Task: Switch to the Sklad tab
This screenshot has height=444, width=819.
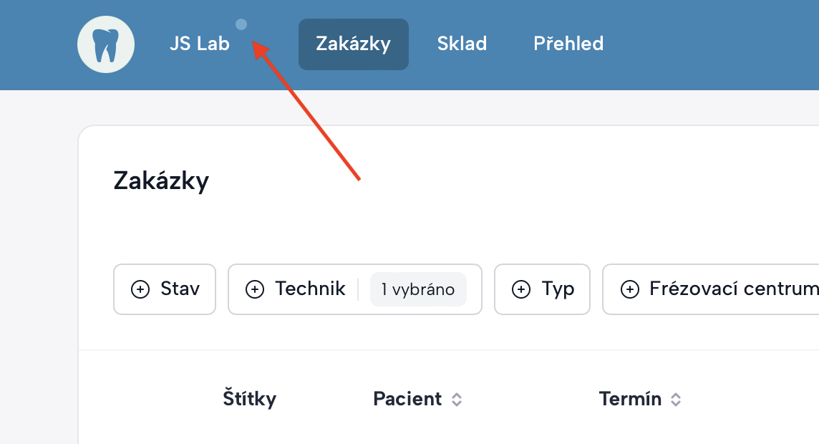Action: [x=462, y=44]
